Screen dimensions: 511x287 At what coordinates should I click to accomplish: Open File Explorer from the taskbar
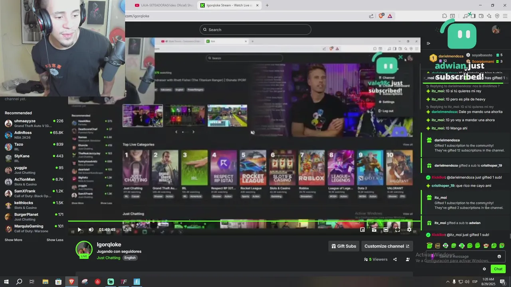[45, 282]
